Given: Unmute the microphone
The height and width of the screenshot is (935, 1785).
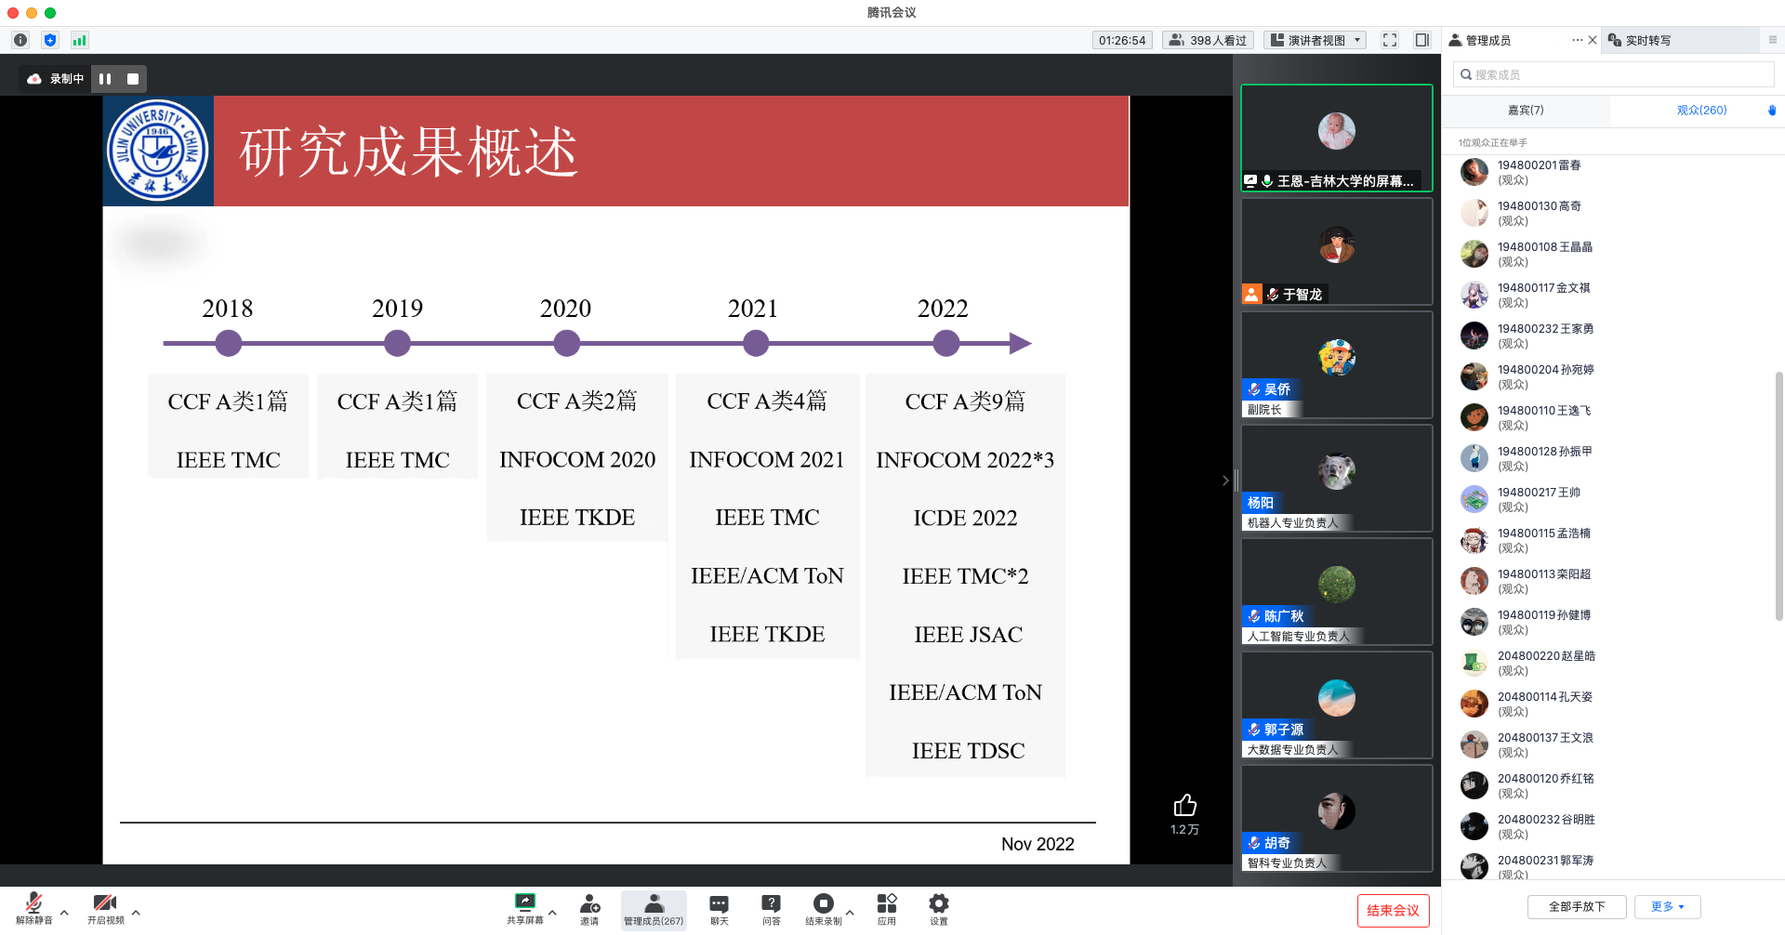Looking at the screenshot, I should [33, 908].
